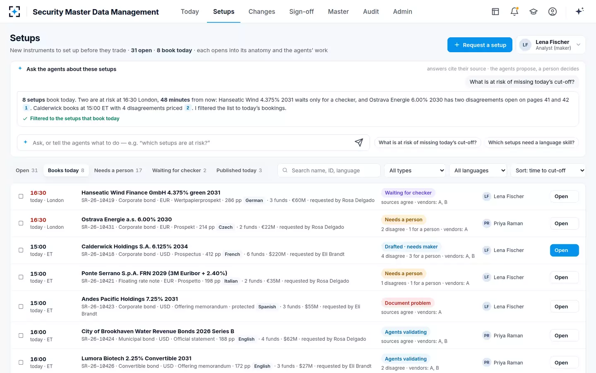Click citation badge 1 in the answer
The width and height of the screenshot is (596, 373).
(x=26, y=108)
